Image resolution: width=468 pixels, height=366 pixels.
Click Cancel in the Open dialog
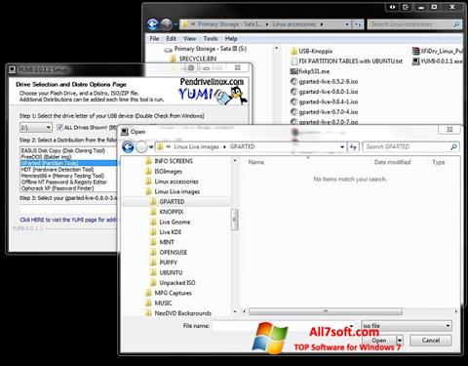(431, 341)
